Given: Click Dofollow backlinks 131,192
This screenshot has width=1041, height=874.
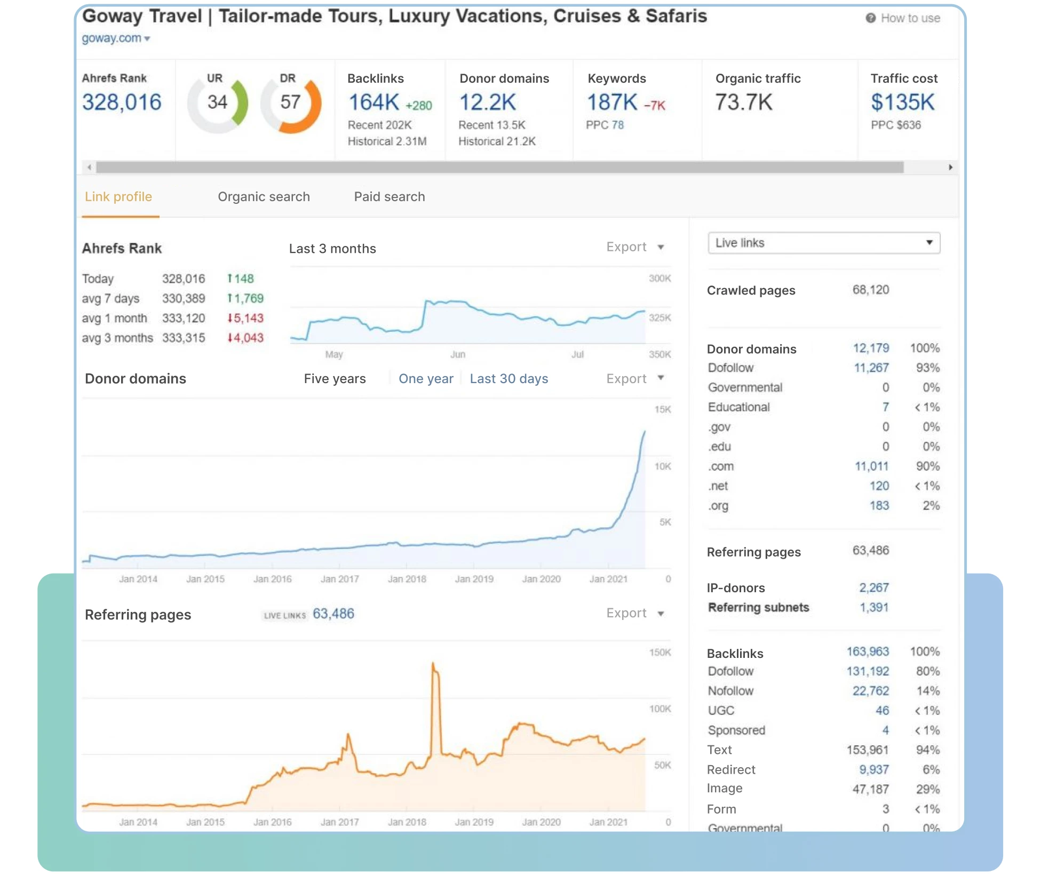Looking at the screenshot, I should [x=868, y=672].
